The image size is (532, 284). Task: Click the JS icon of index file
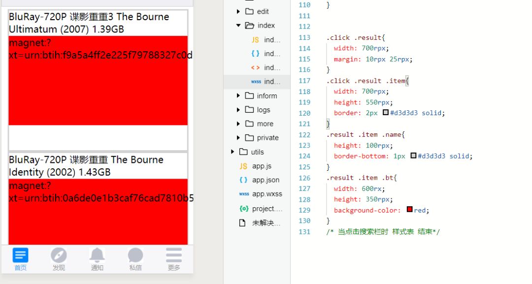255,40
